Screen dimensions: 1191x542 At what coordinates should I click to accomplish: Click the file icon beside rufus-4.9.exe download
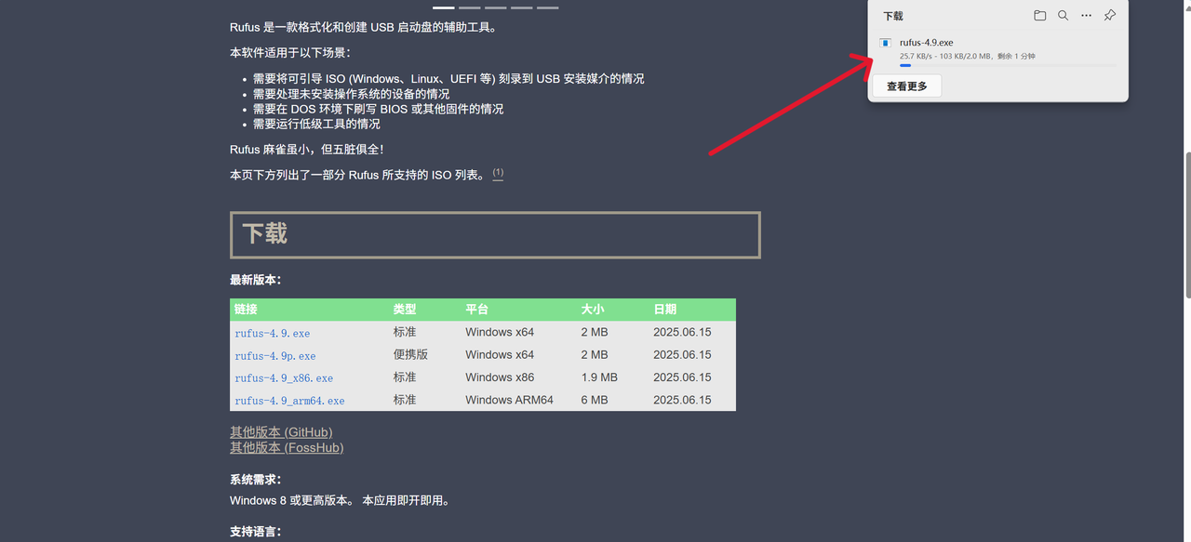point(886,43)
